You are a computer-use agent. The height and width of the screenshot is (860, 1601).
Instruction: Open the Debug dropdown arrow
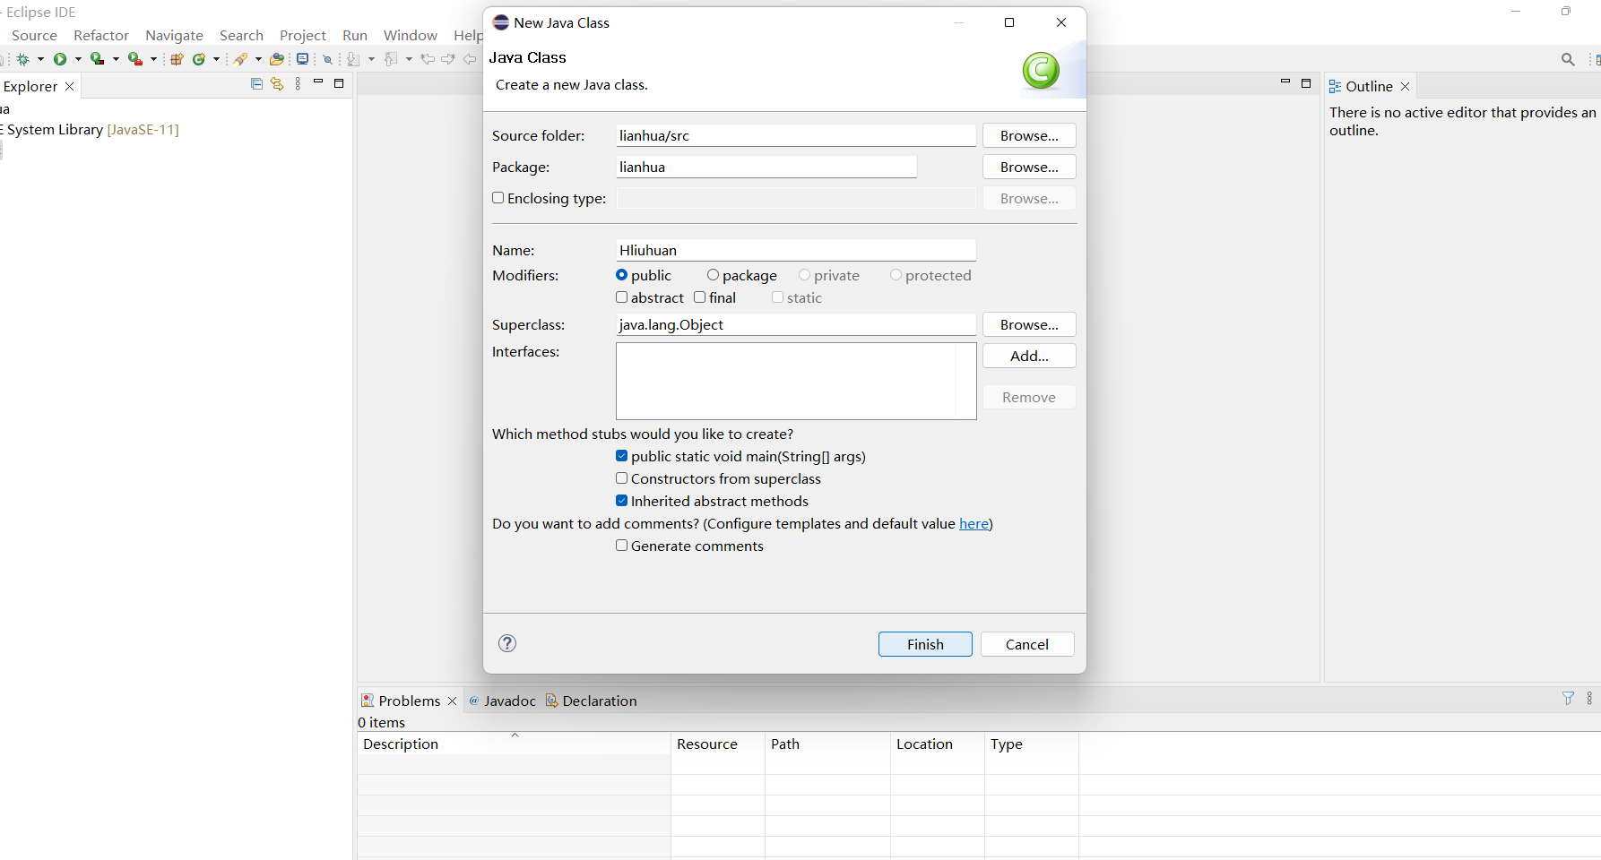40,59
